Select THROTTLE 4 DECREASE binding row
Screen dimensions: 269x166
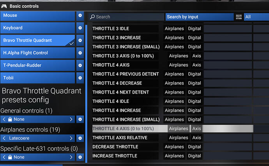click(x=126, y=83)
